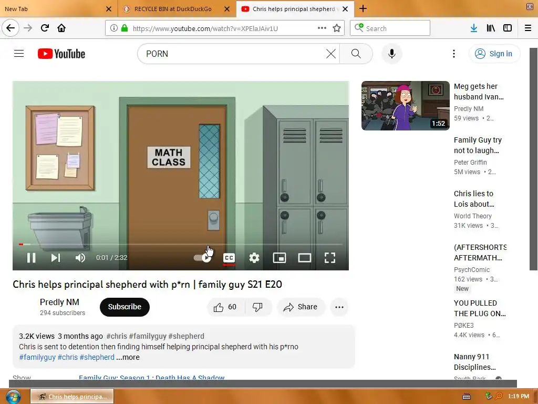Open Meg gets her husband Ivan thumbnail
The height and width of the screenshot is (404, 538).
click(x=406, y=105)
